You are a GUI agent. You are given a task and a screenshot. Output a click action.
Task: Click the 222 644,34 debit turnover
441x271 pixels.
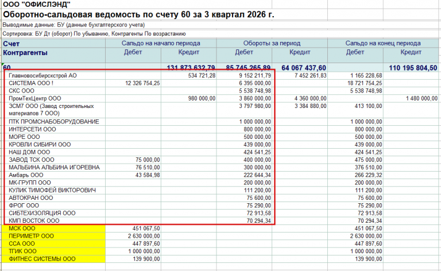(x=257, y=175)
